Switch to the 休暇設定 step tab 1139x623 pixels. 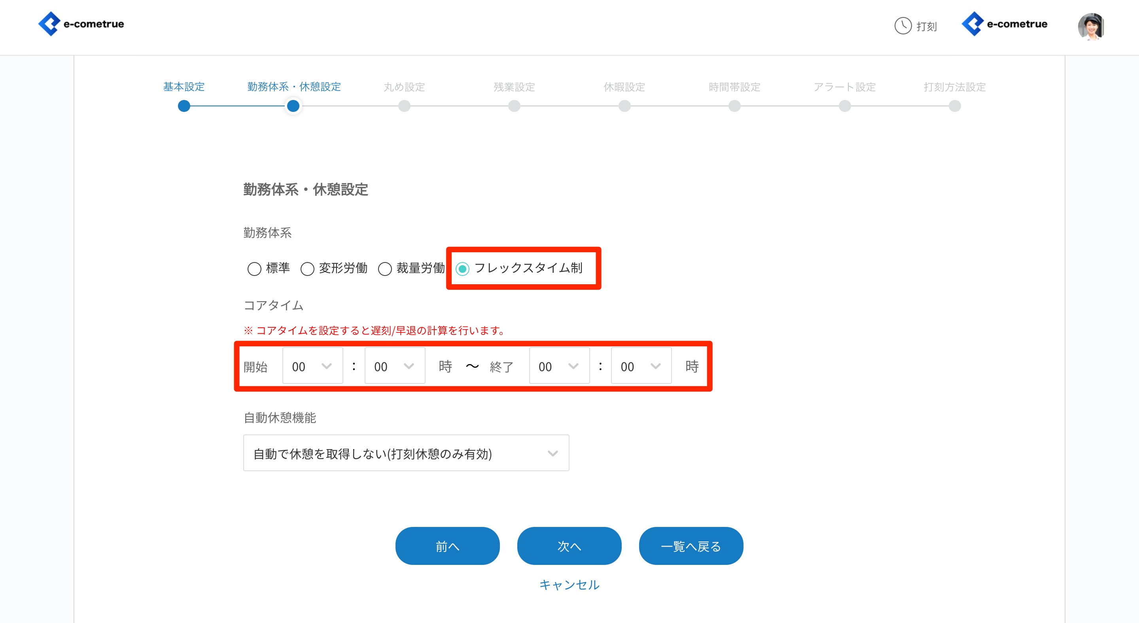coord(624,87)
